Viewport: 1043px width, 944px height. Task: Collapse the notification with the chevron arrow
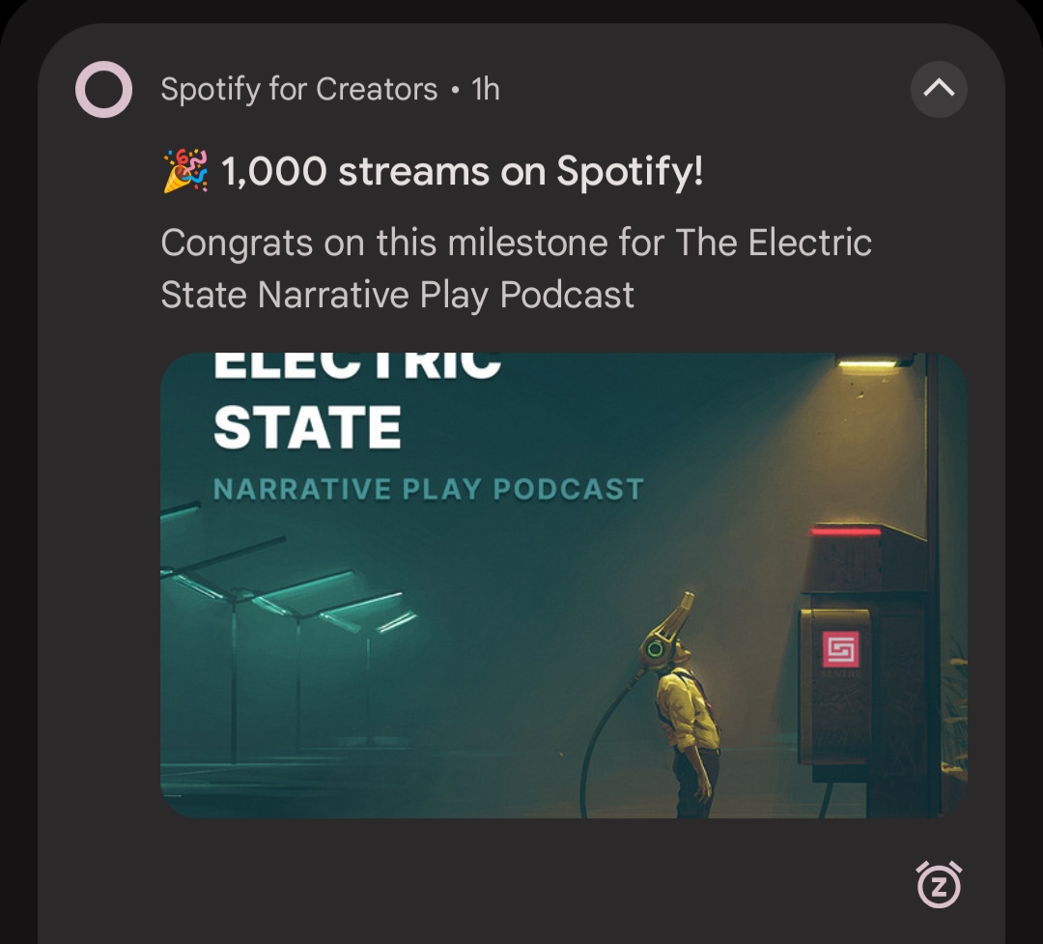click(x=939, y=89)
